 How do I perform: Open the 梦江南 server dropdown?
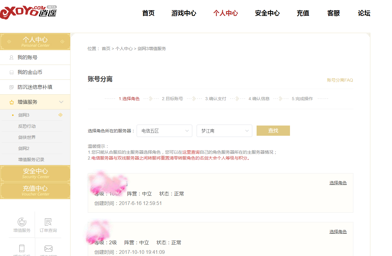pos(224,131)
